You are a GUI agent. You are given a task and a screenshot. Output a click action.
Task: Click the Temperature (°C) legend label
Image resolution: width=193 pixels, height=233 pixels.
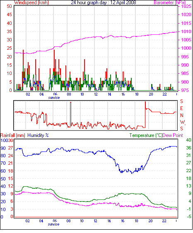146,135
